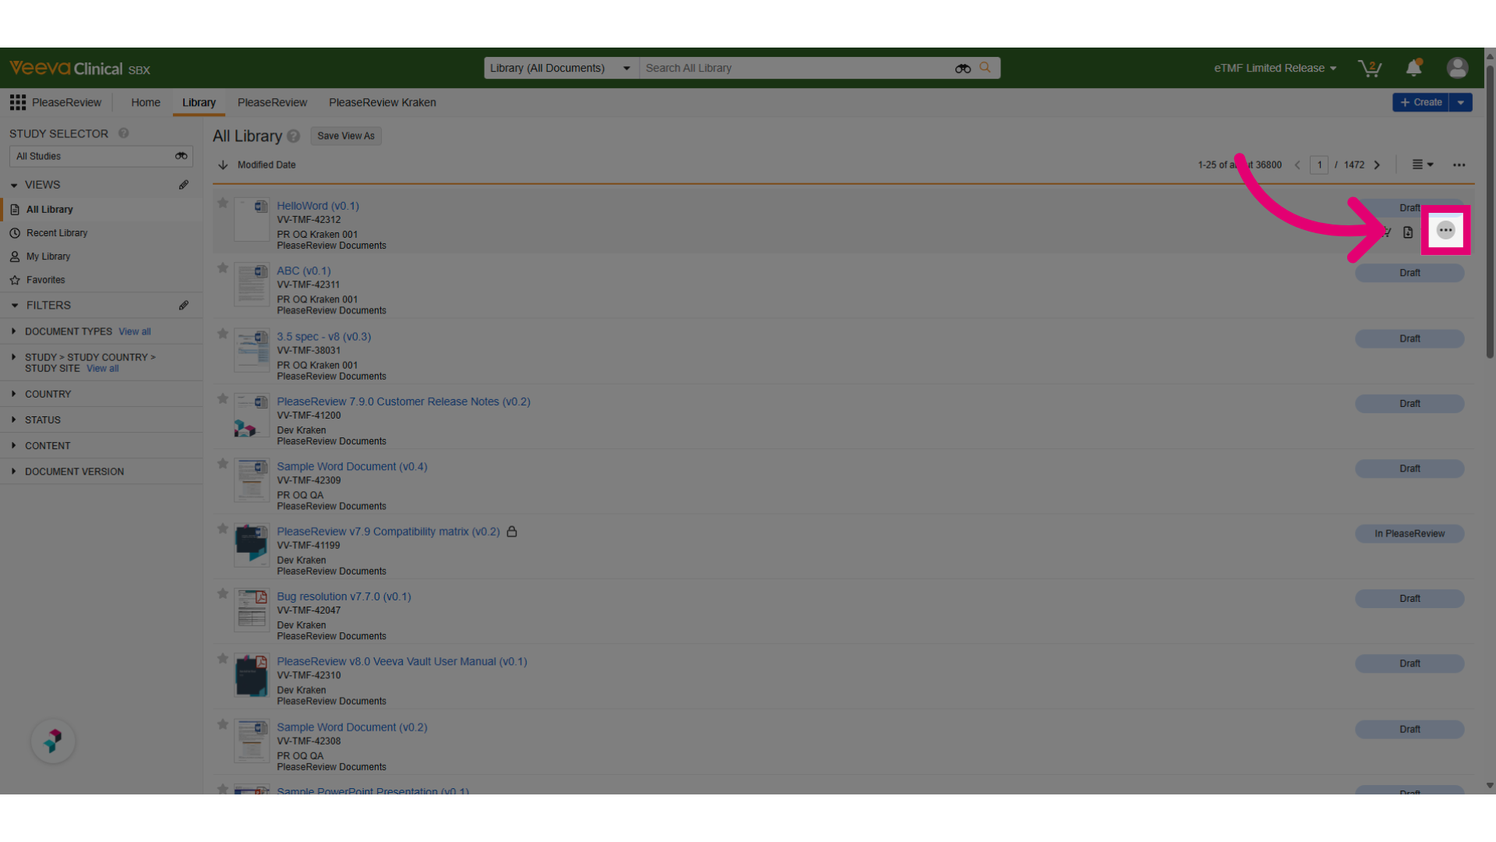This screenshot has width=1496, height=842.
Task: Open eTMF Limited Release vault dropdown
Action: pos(1275,68)
